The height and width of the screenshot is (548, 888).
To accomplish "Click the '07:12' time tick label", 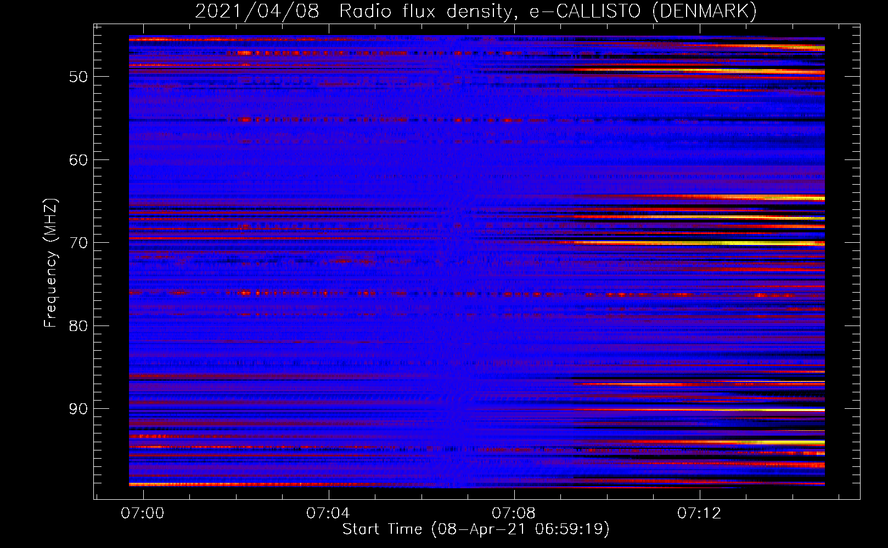I will tap(699, 513).
